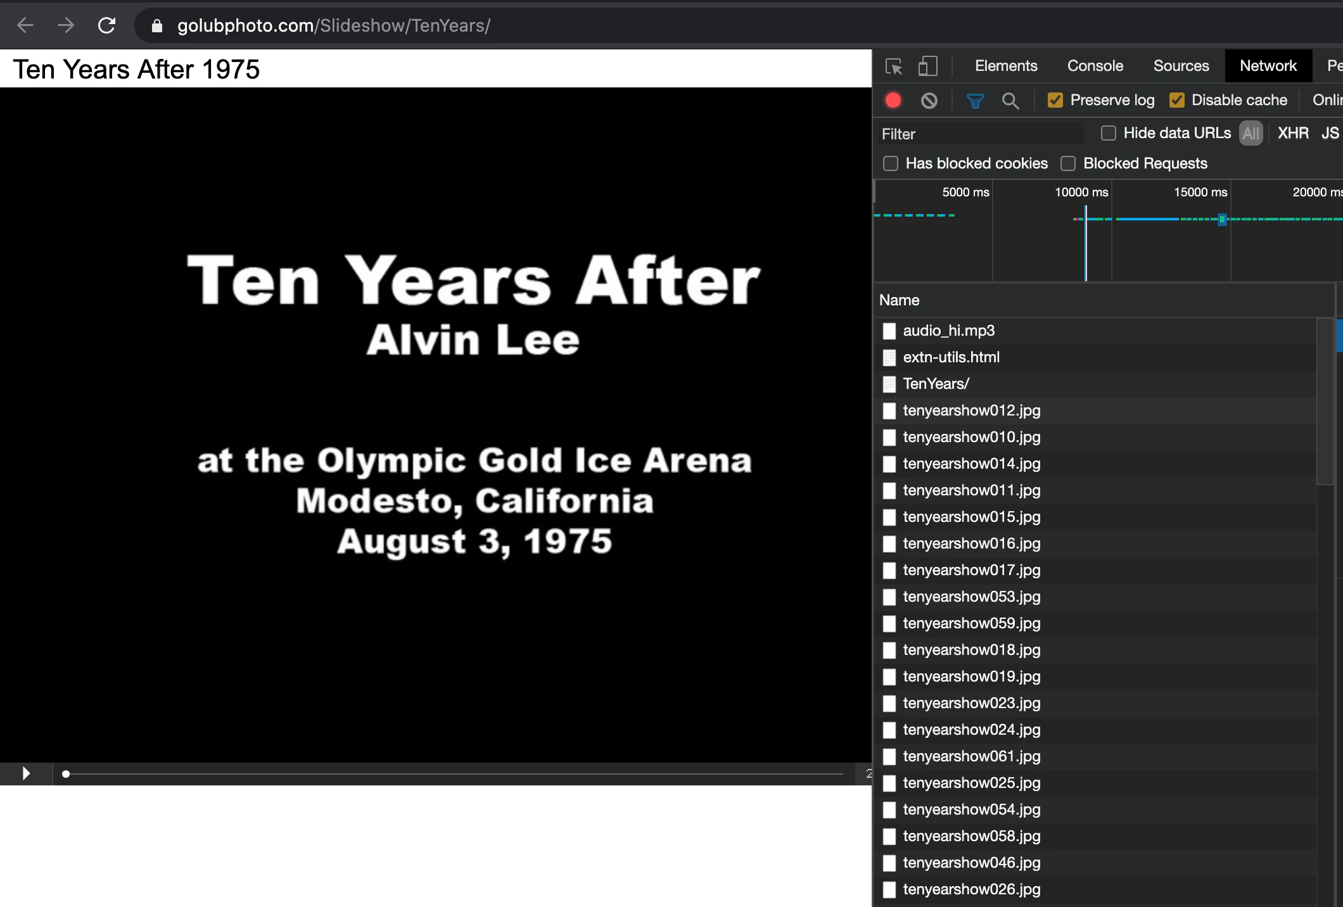Viewport: 1343px width, 907px height.
Task: Clear the network log
Action: [929, 100]
